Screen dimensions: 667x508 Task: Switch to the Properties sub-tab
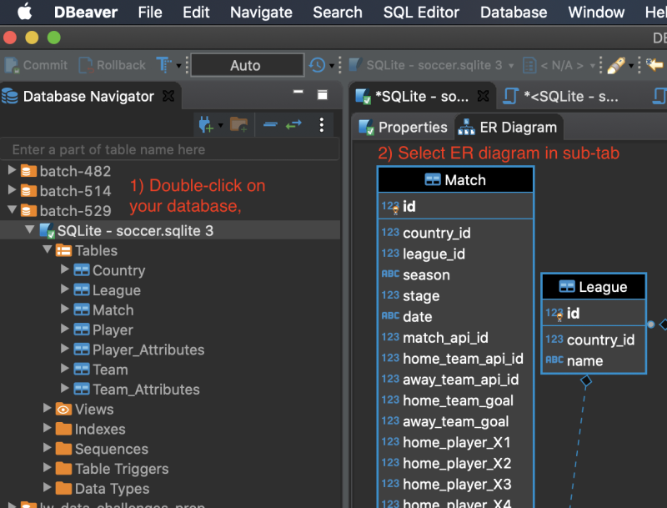[404, 127]
